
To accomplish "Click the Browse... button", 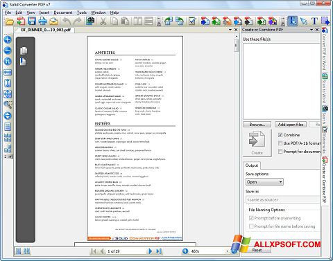I will click(x=257, y=125).
